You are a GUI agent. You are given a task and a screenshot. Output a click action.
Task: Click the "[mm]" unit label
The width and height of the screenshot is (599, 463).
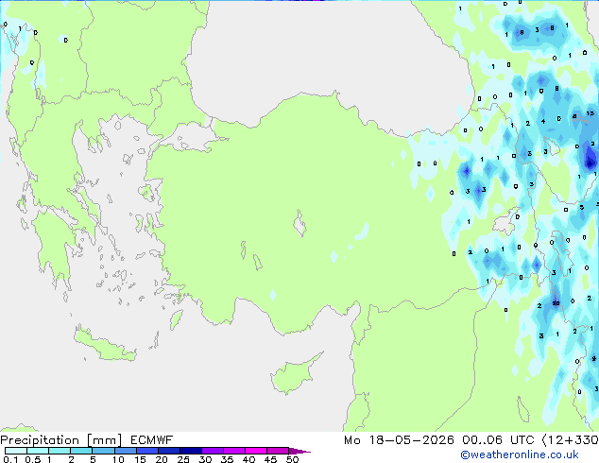105,440
